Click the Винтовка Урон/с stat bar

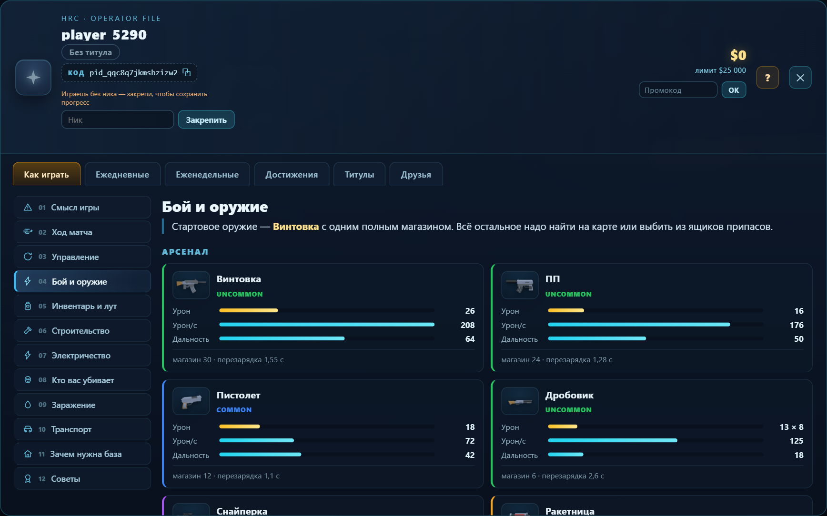coord(327,325)
